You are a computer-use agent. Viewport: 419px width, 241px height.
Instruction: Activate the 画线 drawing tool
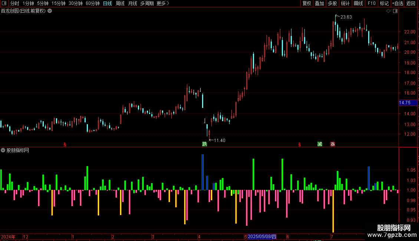click(x=358, y=3)
